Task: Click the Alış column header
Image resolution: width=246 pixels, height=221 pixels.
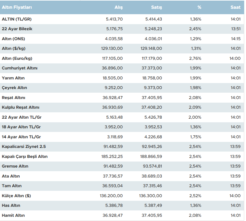Action: [118, 7]
